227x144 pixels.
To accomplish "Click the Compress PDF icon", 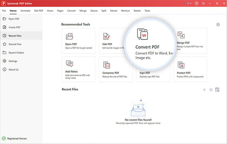I will 107,65.
